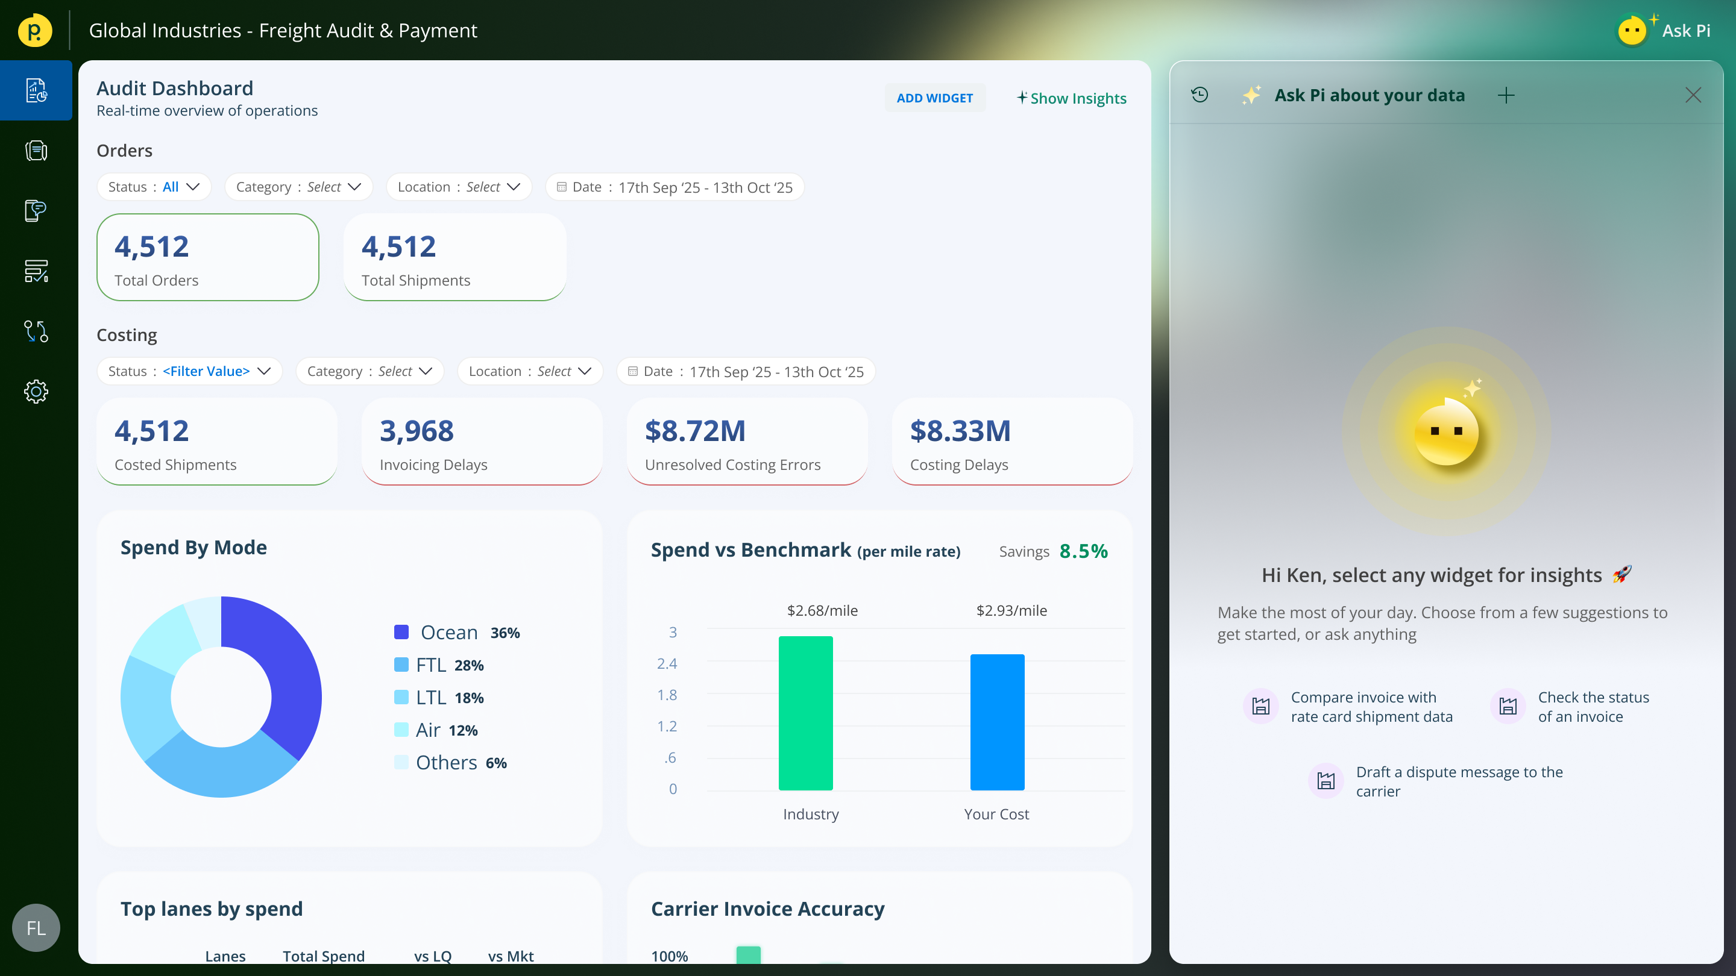The width and height of the screenshot is (1736, 976).
Task: Click the invoices documents sidebar icon
Action: [36, 150]
